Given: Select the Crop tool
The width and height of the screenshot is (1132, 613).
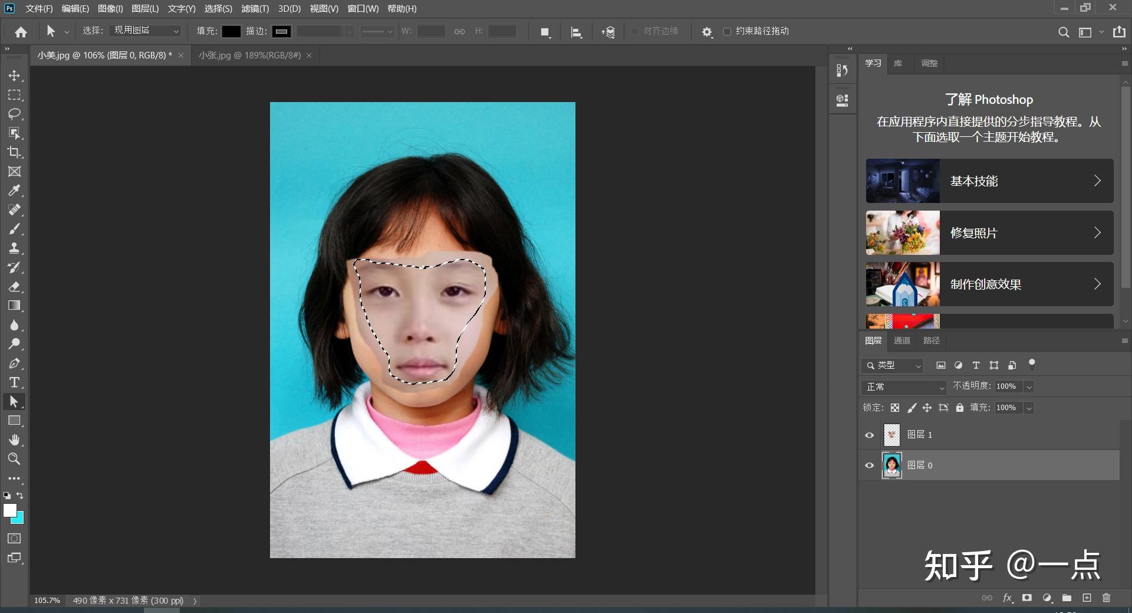Looking at the screenshot, I should 14,152.
